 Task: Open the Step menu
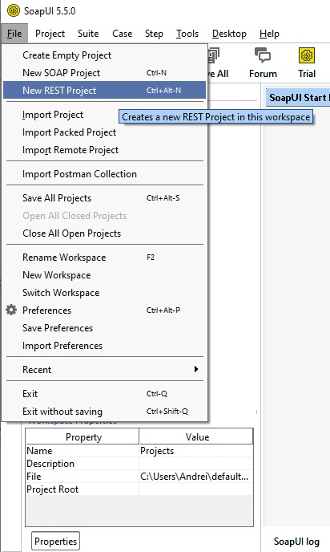[154, 34]
